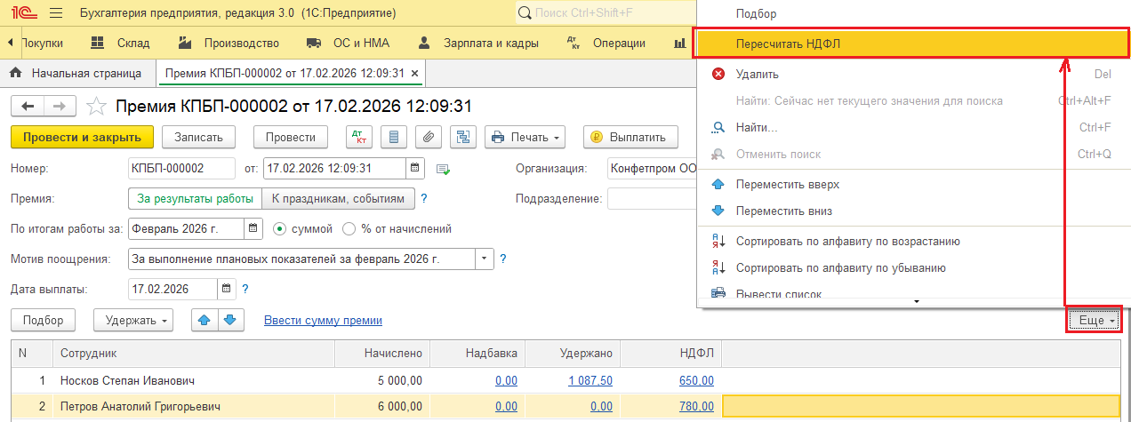This screenshot has width=1131, height=422.
Task: Switch premium type to "К праздникам, событиям"
Action: (x=337, y=198)
